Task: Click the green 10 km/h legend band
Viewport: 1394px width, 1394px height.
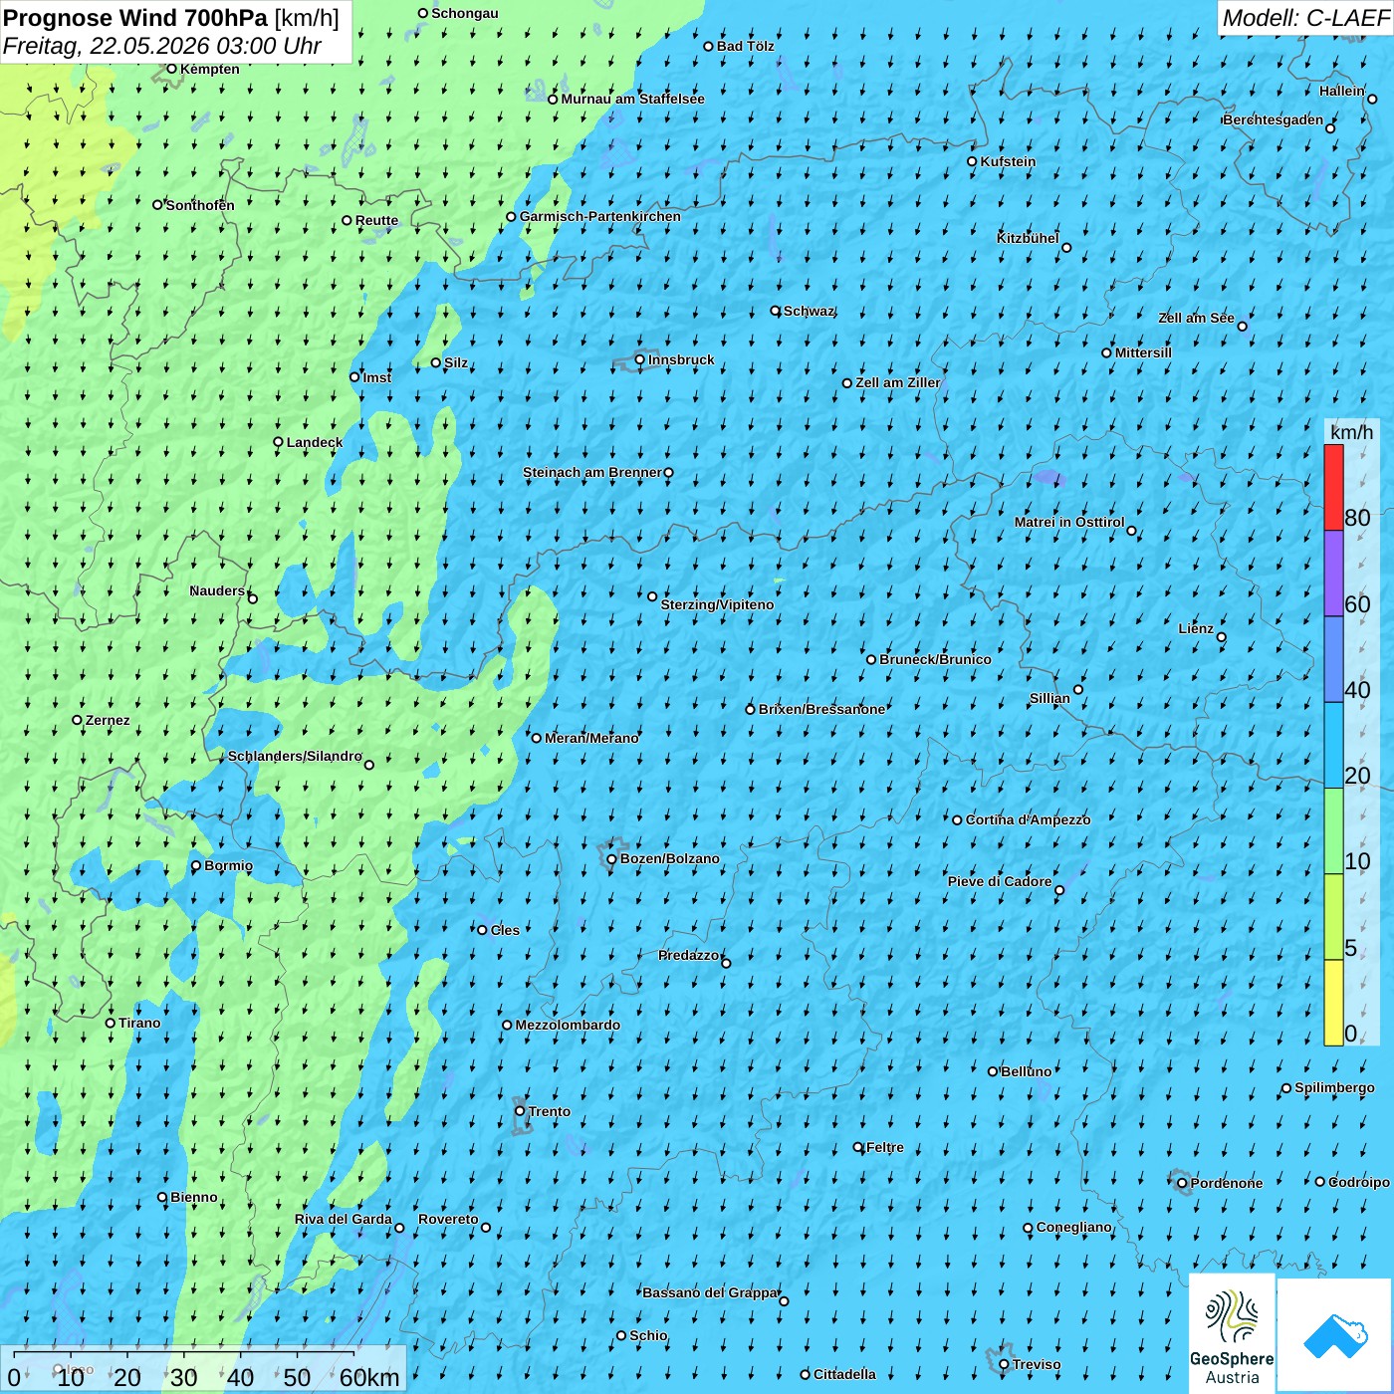Action: coord(1333,831)
